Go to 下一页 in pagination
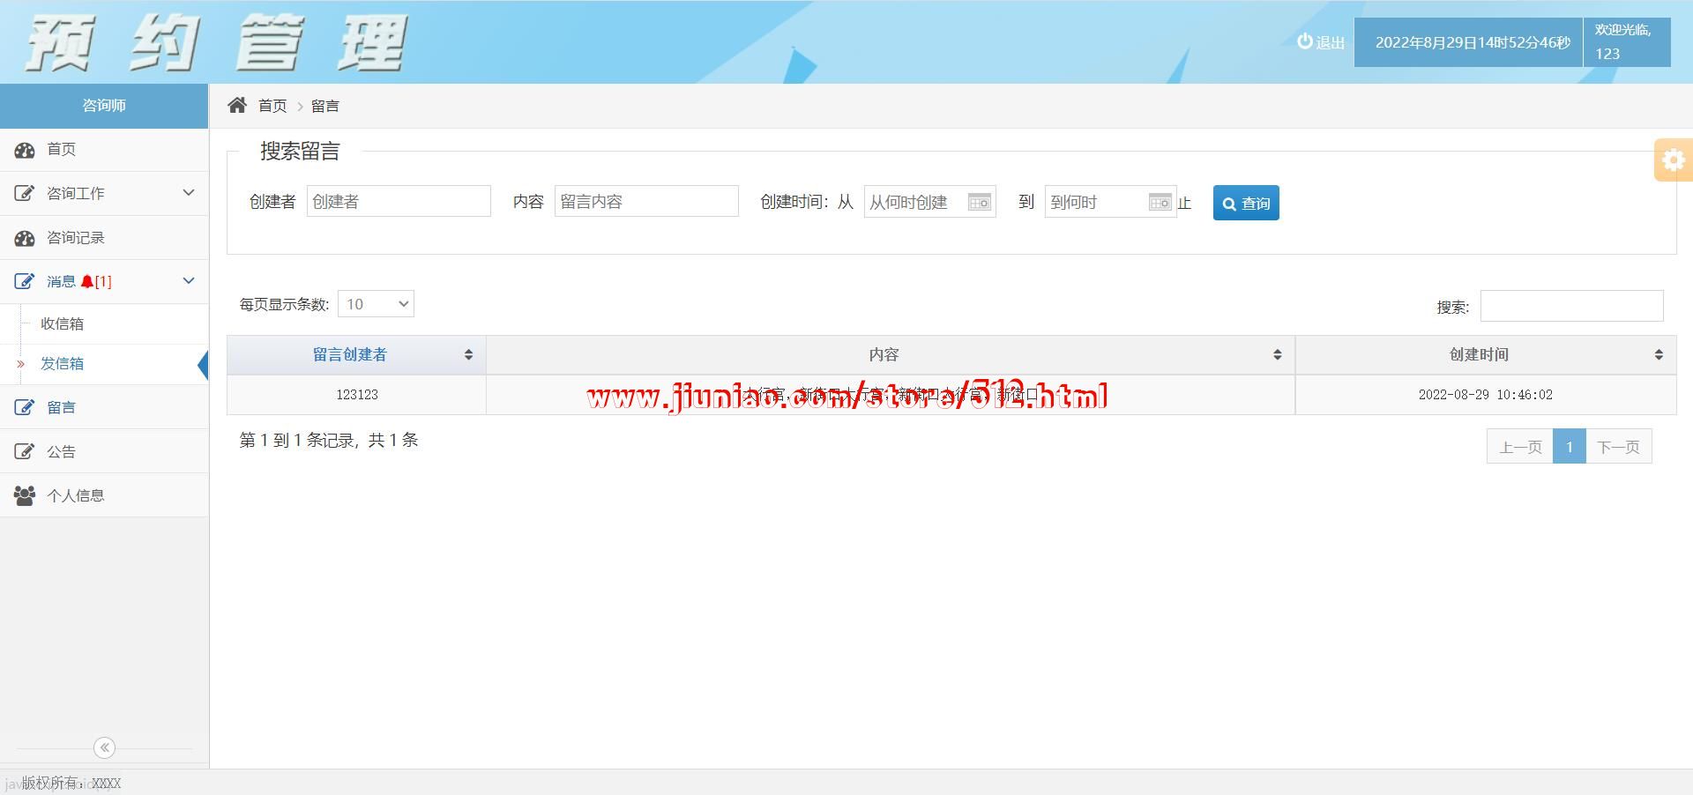 pos(1618,447)
